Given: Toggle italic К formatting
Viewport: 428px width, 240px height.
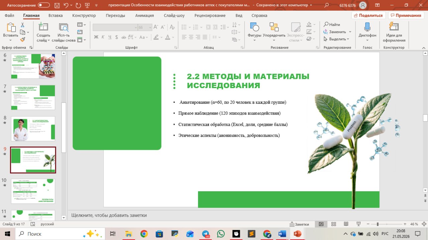Looking at the screenshot, I should tap(103, 37).
